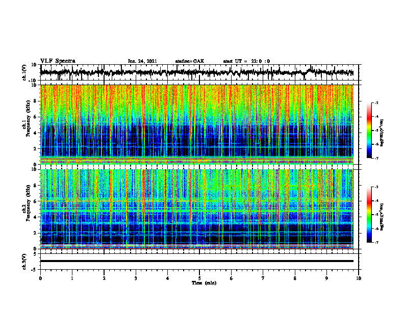
Task: Click the time axis tick label "7"
Action: pos(263,278)
